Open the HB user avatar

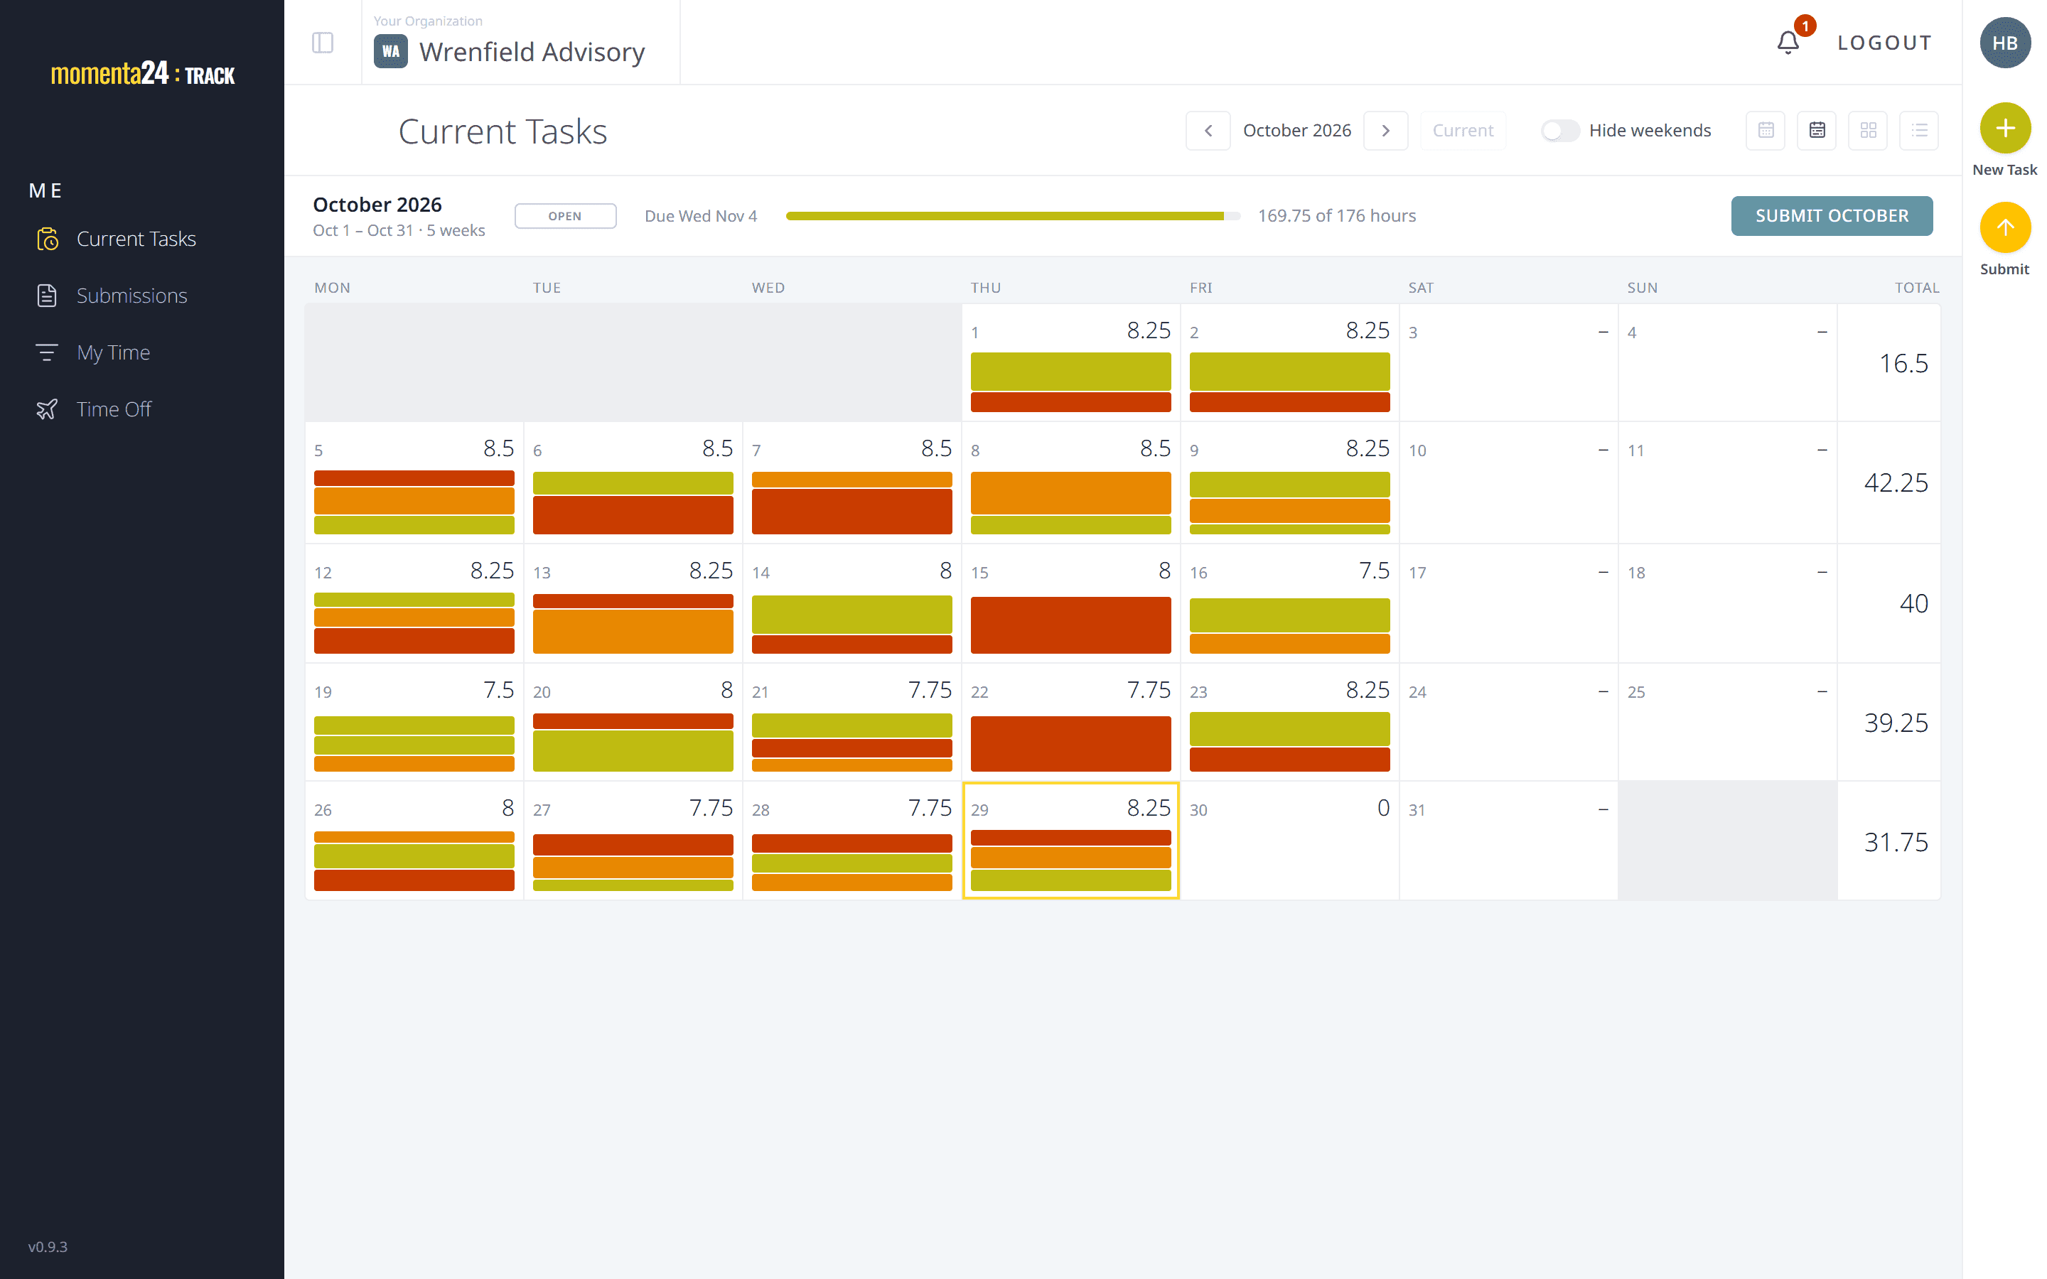click(x=2004, y=43)
